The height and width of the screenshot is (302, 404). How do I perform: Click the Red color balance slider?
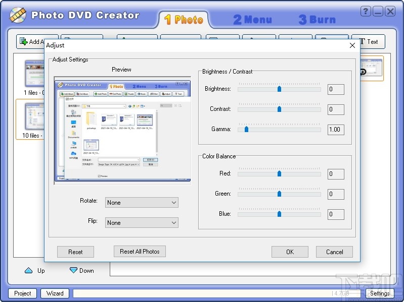point(279,174)
